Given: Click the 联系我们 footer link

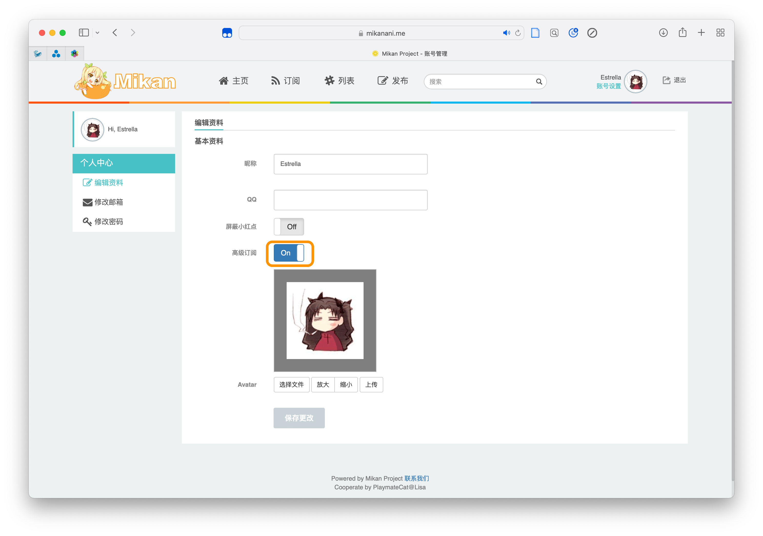Looking at the screenshot, I should (416, 478).
